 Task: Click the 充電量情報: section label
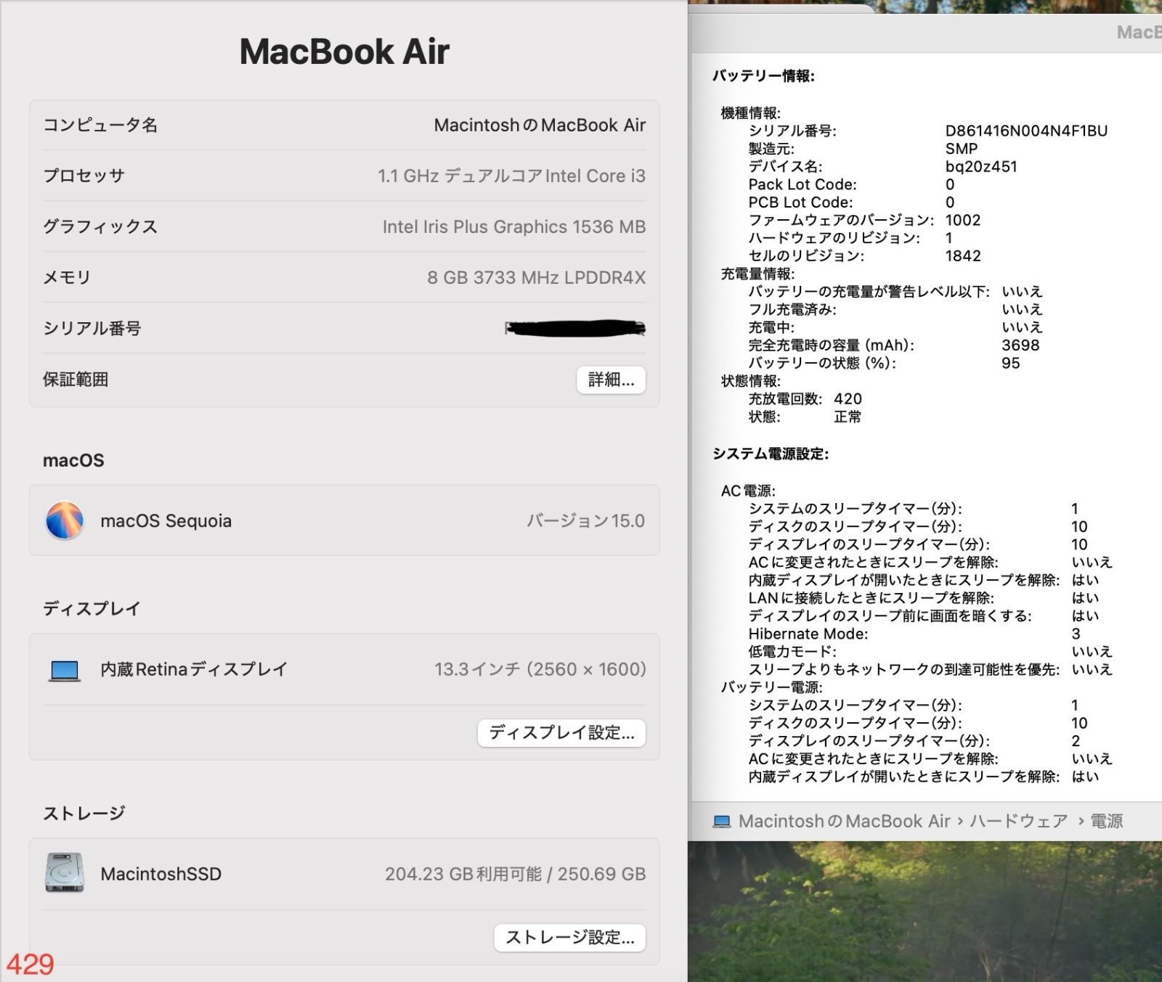point(757,274)
